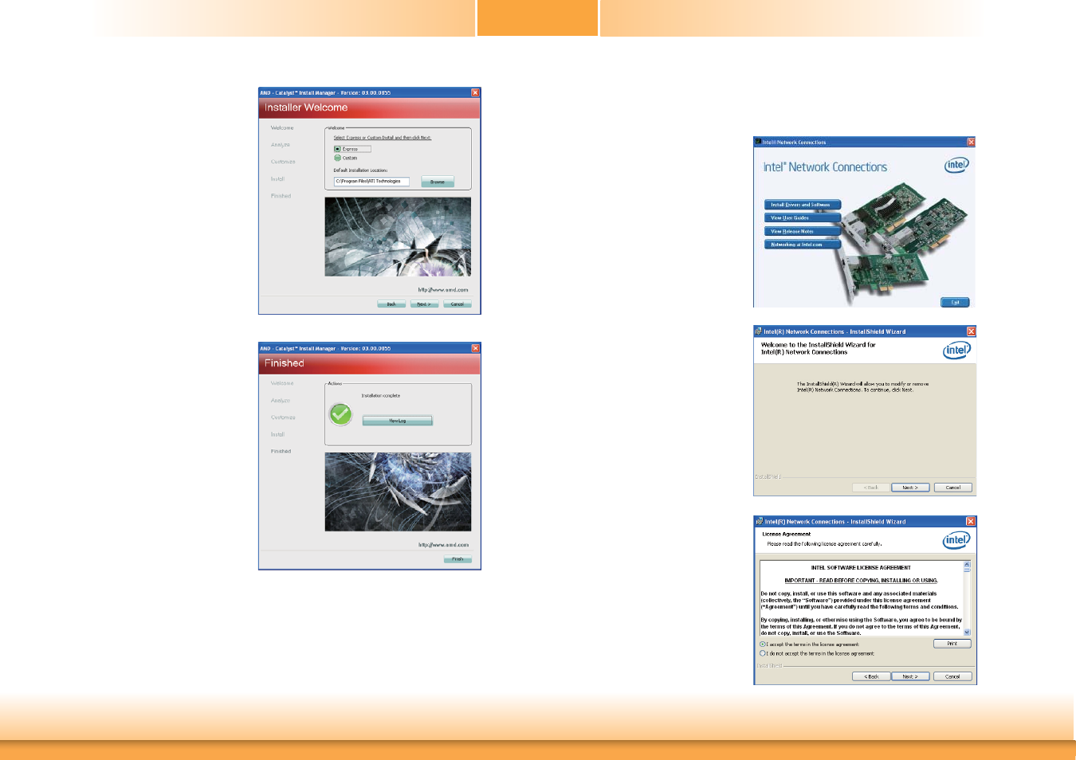Close the License Agreement wizard window

pos(971,522)
